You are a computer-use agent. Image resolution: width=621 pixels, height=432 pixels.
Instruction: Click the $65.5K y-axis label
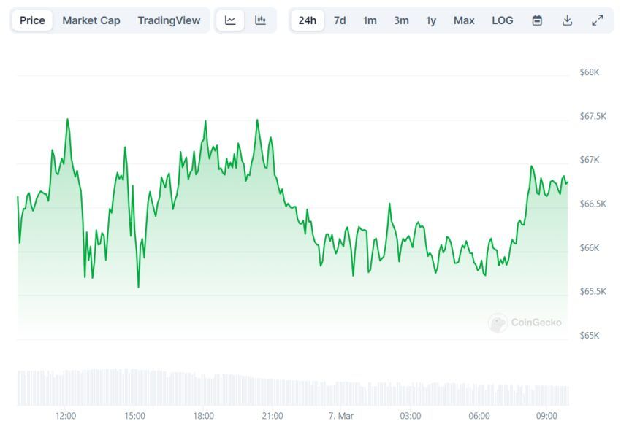(x=593, y=291)
